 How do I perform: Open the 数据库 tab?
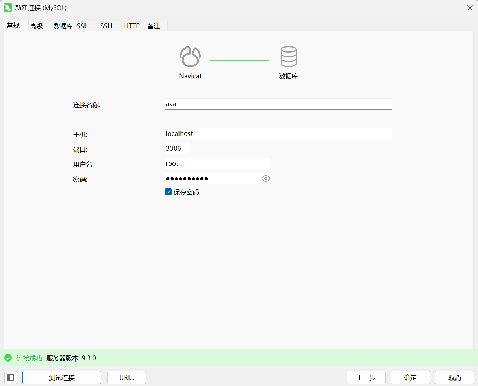[x=63, y=26]
